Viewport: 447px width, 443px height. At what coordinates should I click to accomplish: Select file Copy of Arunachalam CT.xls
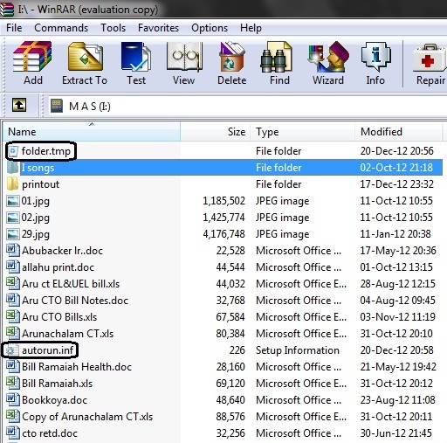coord(87,417)
